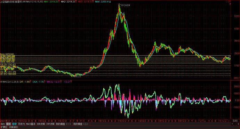The width and height of the screenshot is (240, 129).
Task: Select the MACD基本 template
Action: (x=31, y=124)
